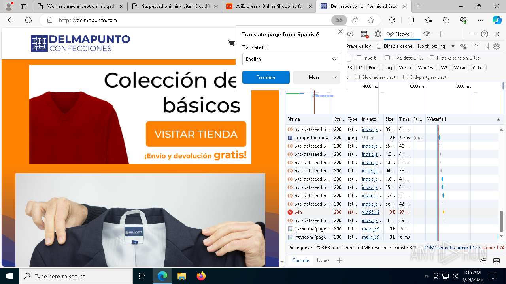Click VISITAR TIENDA banner button
This screenshot has height=284, width=506.
pos(196,134)
